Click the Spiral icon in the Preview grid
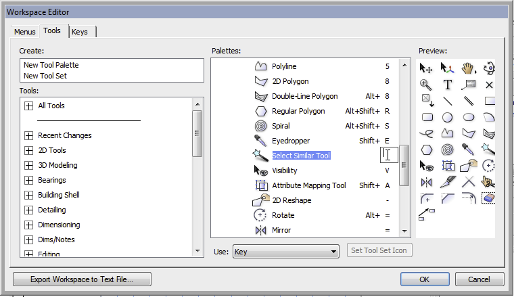Image resolution: width=514 pixels, height=297 pixels. pyautogui.click(x=448, y=150)
